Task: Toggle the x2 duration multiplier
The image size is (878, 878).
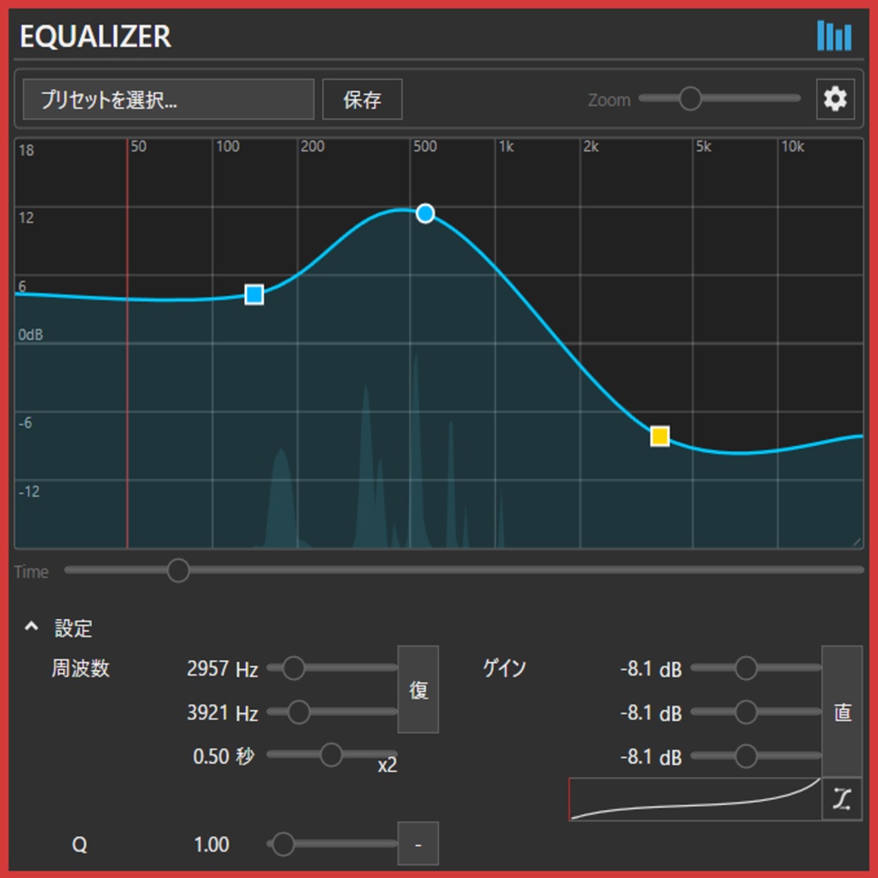Action: 386,767
